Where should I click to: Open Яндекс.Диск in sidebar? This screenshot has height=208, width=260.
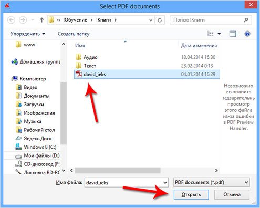click(x=38, y=139)
